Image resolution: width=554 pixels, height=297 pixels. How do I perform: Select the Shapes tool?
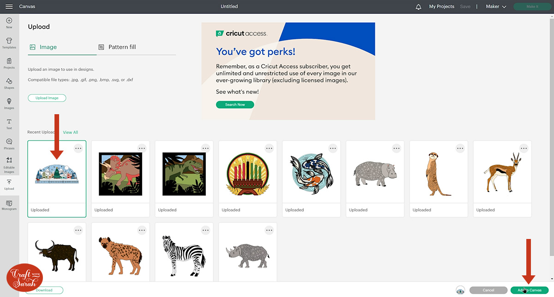tap(9, 83)
